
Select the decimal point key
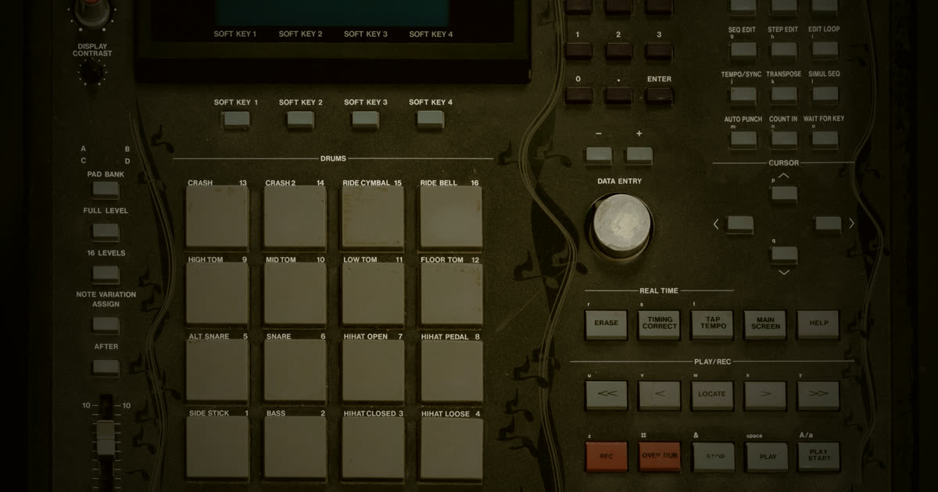pyautogui.click(x=619, y=95)
